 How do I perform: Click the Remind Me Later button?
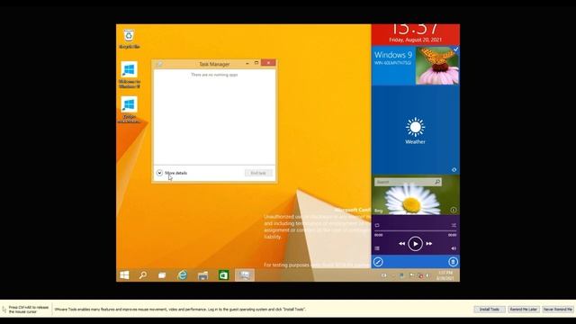pyautogui.click(x=524, y=310)
